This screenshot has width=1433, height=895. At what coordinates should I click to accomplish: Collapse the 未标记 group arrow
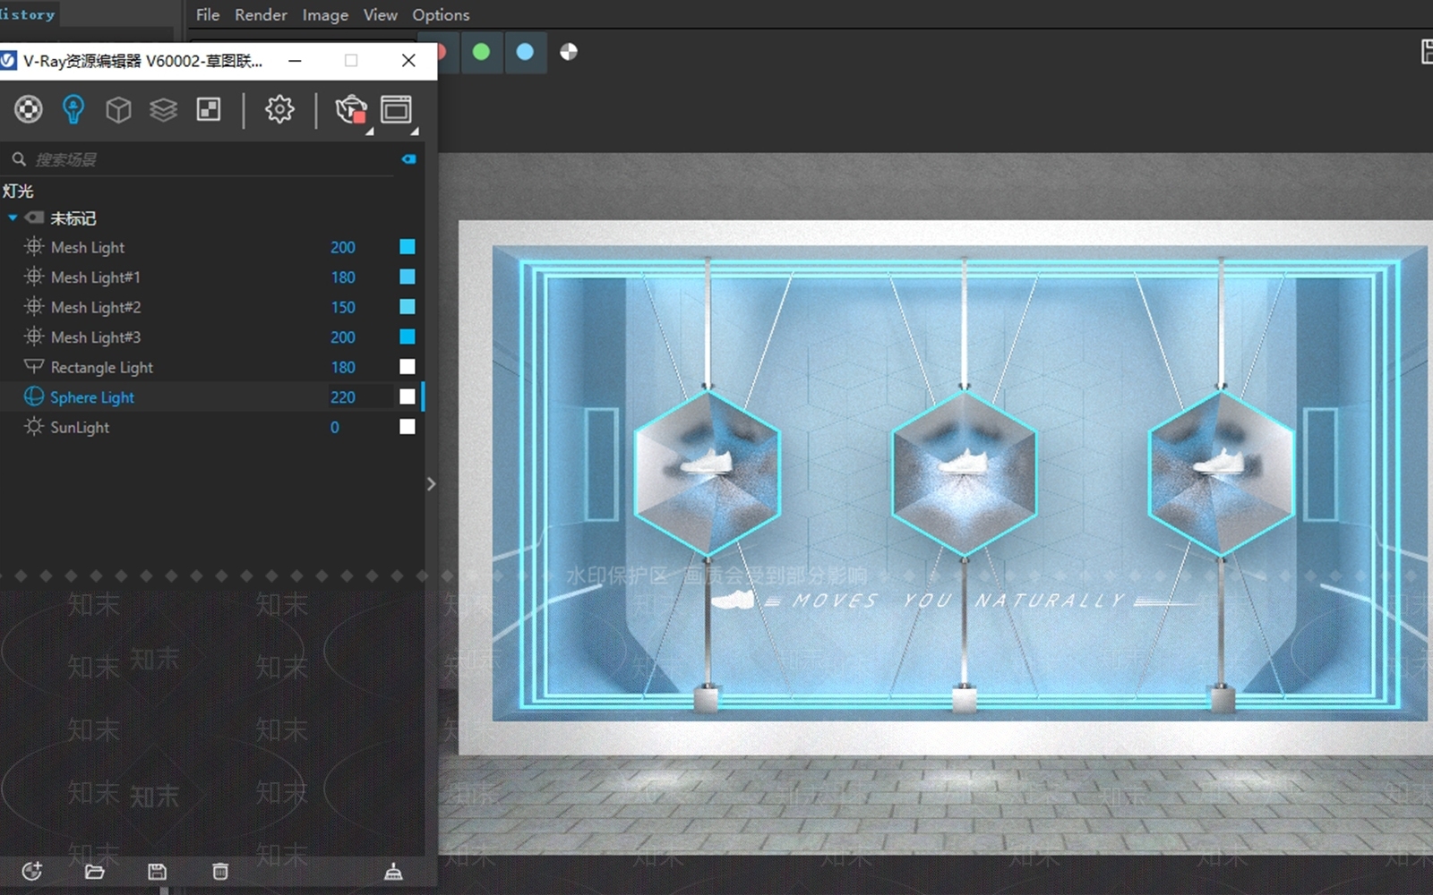(13, 217)
